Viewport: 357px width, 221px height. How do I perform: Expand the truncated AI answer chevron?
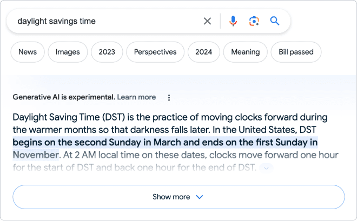tap(266, 168)
